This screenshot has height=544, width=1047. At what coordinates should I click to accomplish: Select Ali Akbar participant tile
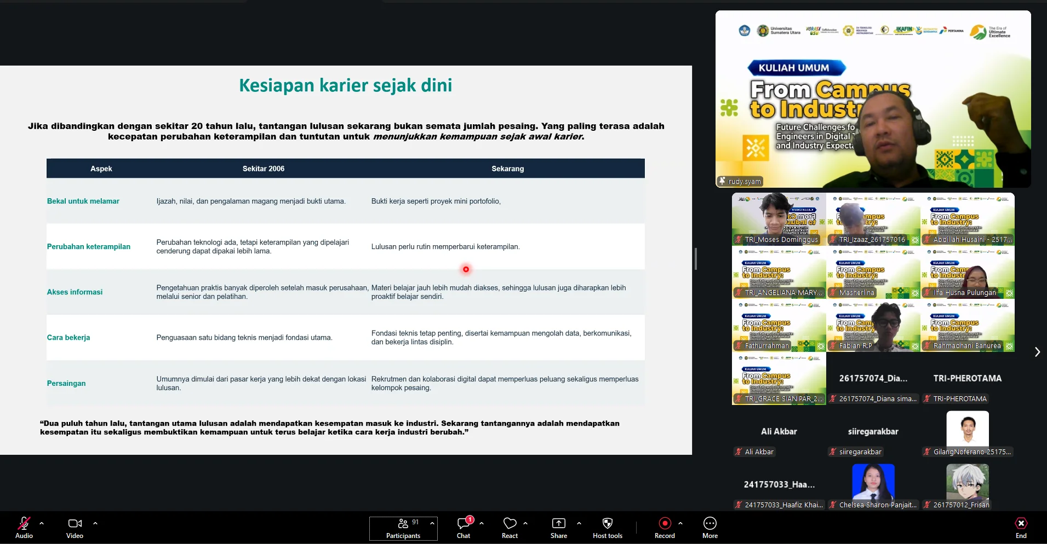[779, 431]
